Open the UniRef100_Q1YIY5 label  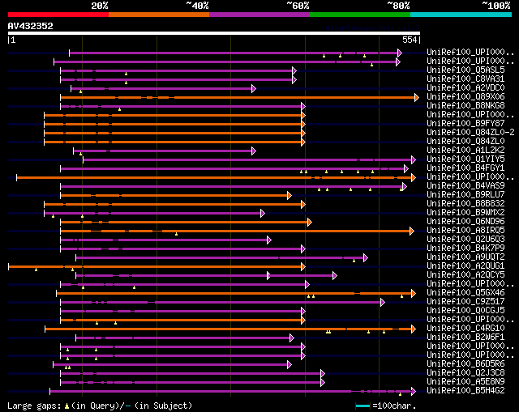[465, 159]
